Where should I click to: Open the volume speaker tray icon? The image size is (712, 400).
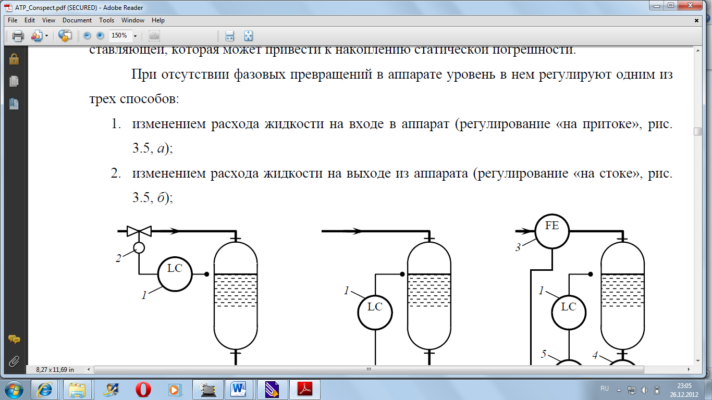pos(645,389)
